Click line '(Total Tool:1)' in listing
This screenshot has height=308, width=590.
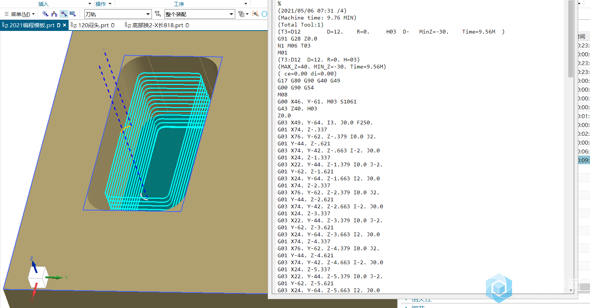[301, 25]
